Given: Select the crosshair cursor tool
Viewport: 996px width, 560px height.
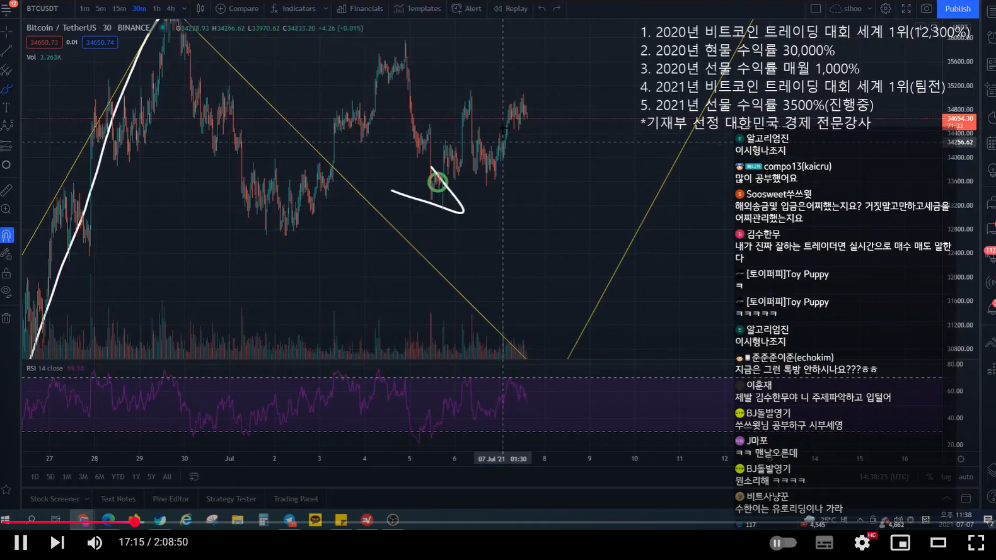Looking at the screenshot, I should coord(7,31).
